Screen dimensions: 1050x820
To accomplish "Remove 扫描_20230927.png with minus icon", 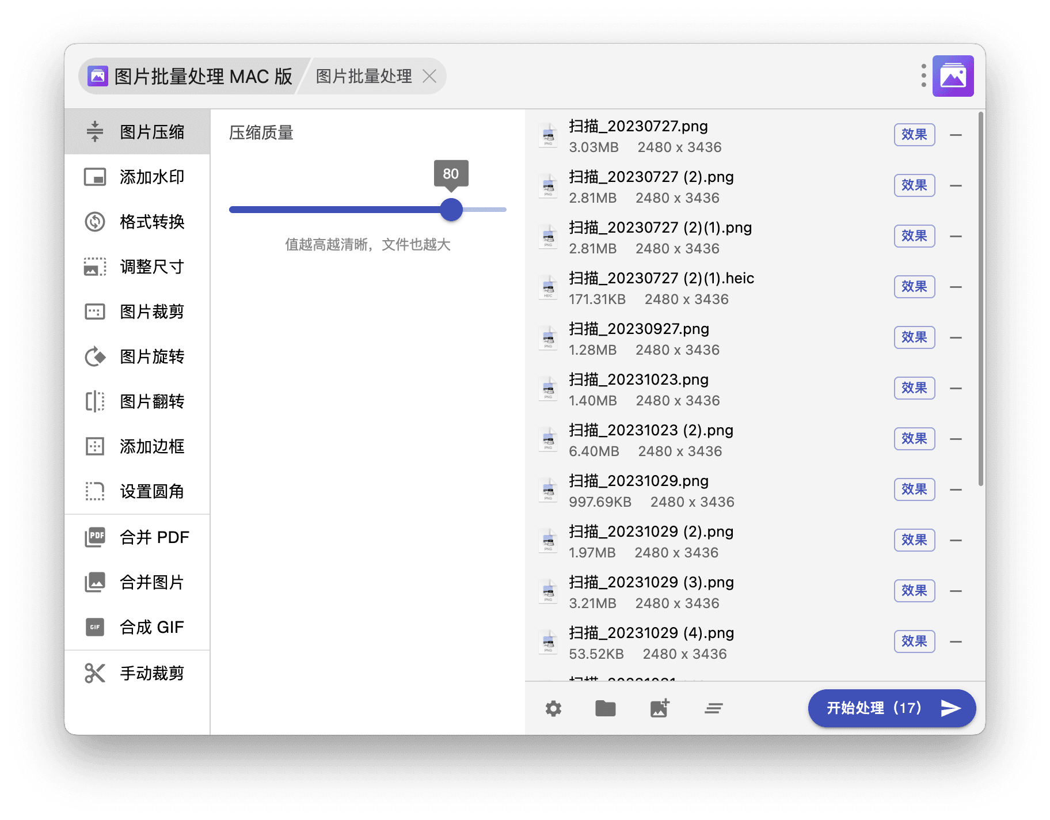I will [x=956, y=338].
